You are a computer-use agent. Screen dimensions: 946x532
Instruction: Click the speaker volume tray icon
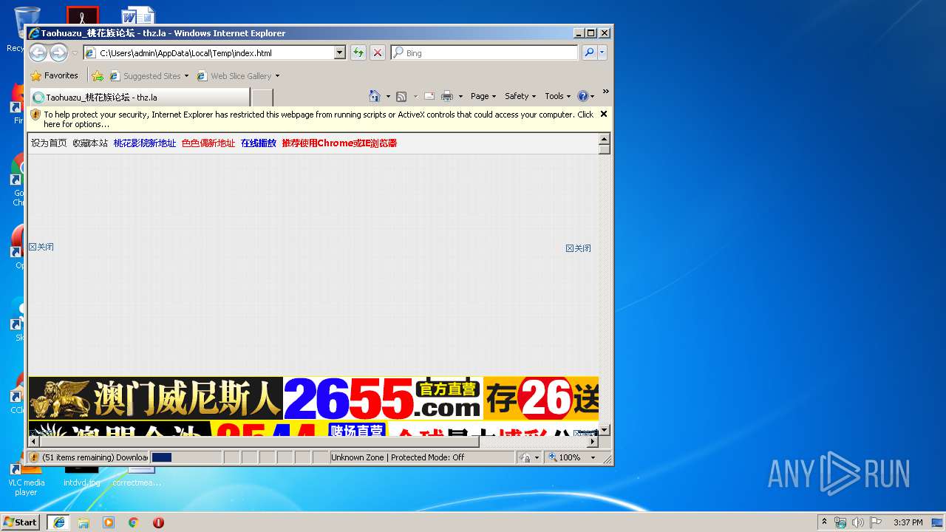[x=858, y=522]
